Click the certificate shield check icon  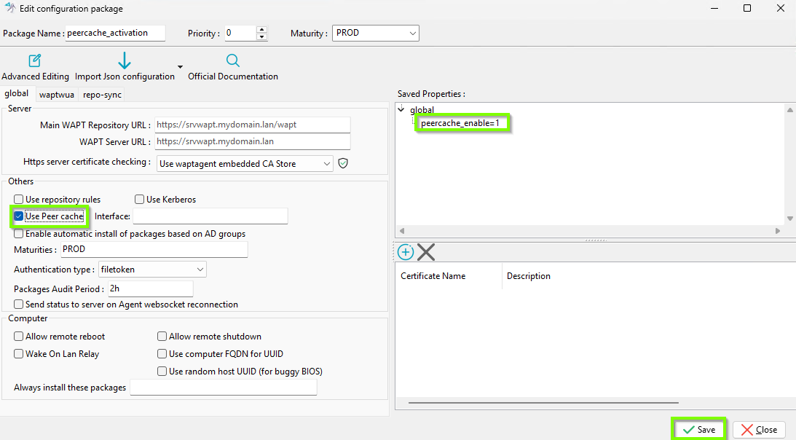tap(343, 163)
